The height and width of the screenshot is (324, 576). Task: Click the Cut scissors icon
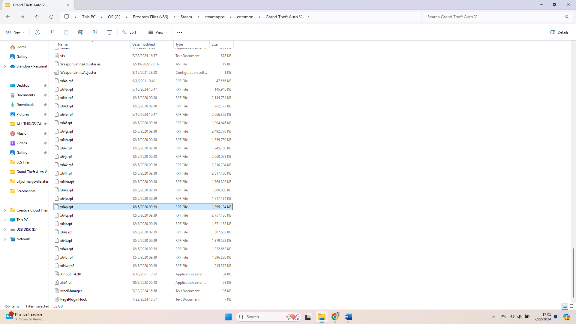(37, 32)
